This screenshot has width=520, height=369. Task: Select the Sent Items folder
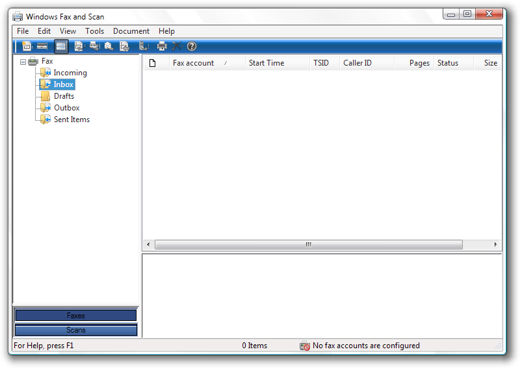(71, 120)
